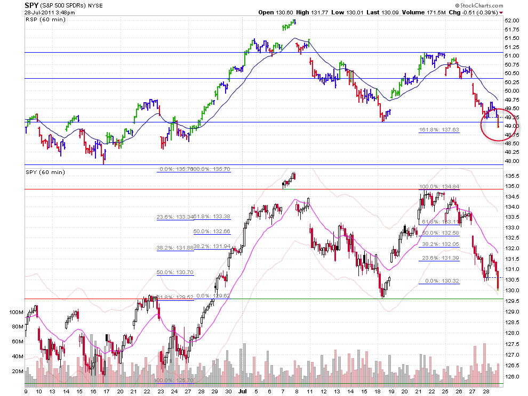
Task: Click the 50.0%: 130.70 retracement label
Action: click(175, 273)
